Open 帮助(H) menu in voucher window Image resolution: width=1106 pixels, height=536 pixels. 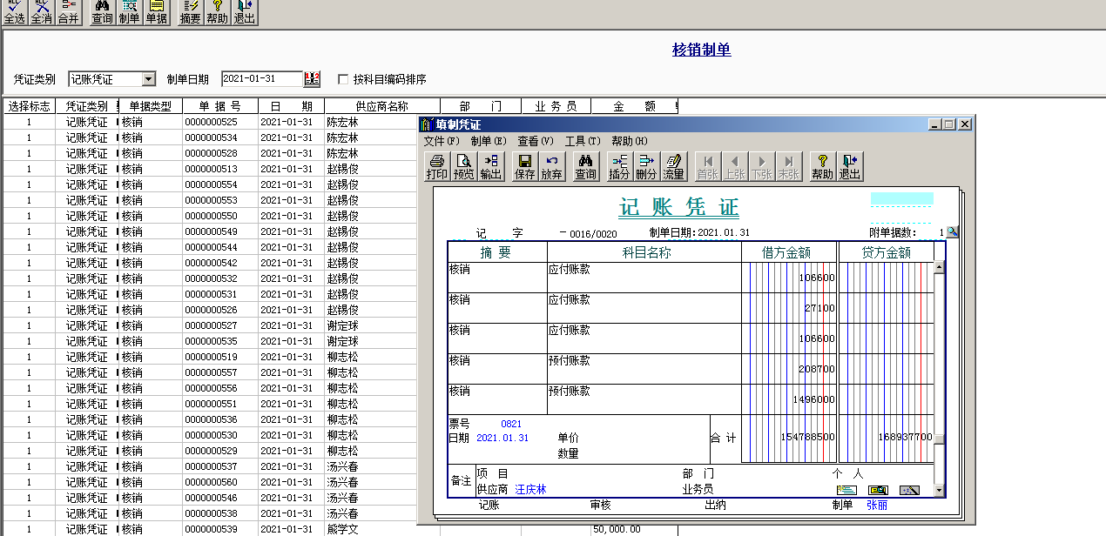tap(630, 141)
